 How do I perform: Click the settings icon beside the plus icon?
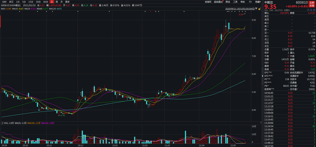pyautogui.click(x=311, y=9)
